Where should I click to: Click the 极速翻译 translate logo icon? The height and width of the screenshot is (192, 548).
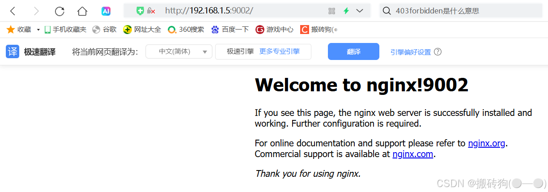[13, 51]
